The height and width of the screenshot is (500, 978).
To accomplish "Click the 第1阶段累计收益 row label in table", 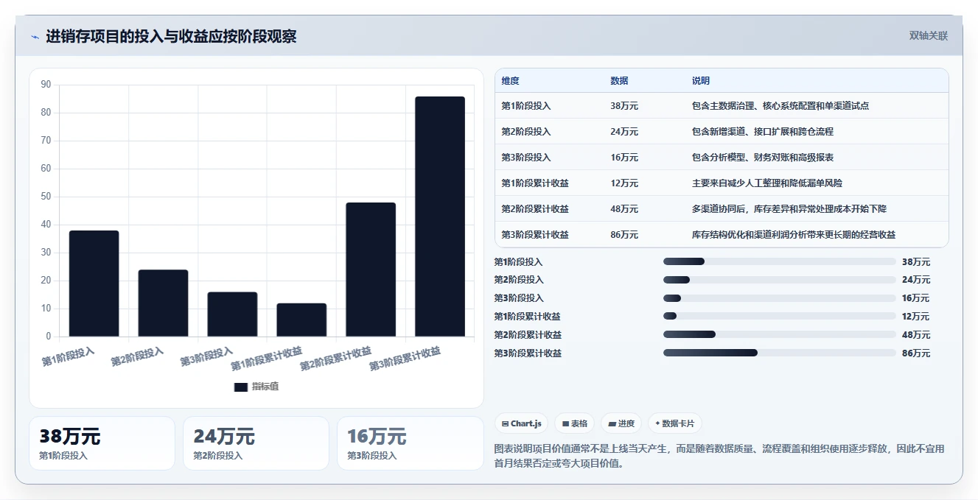I will (535, 183).
